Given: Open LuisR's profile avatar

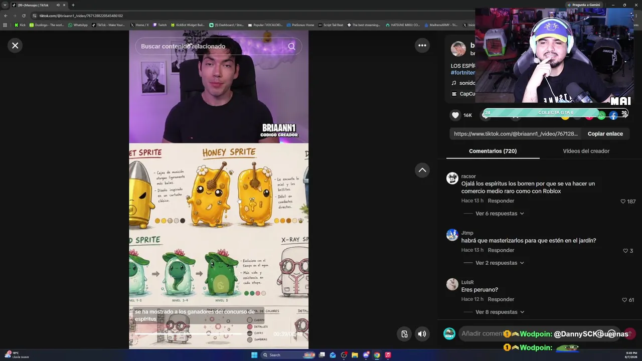Looking at the screenshot, I should [x=452, y=284].
